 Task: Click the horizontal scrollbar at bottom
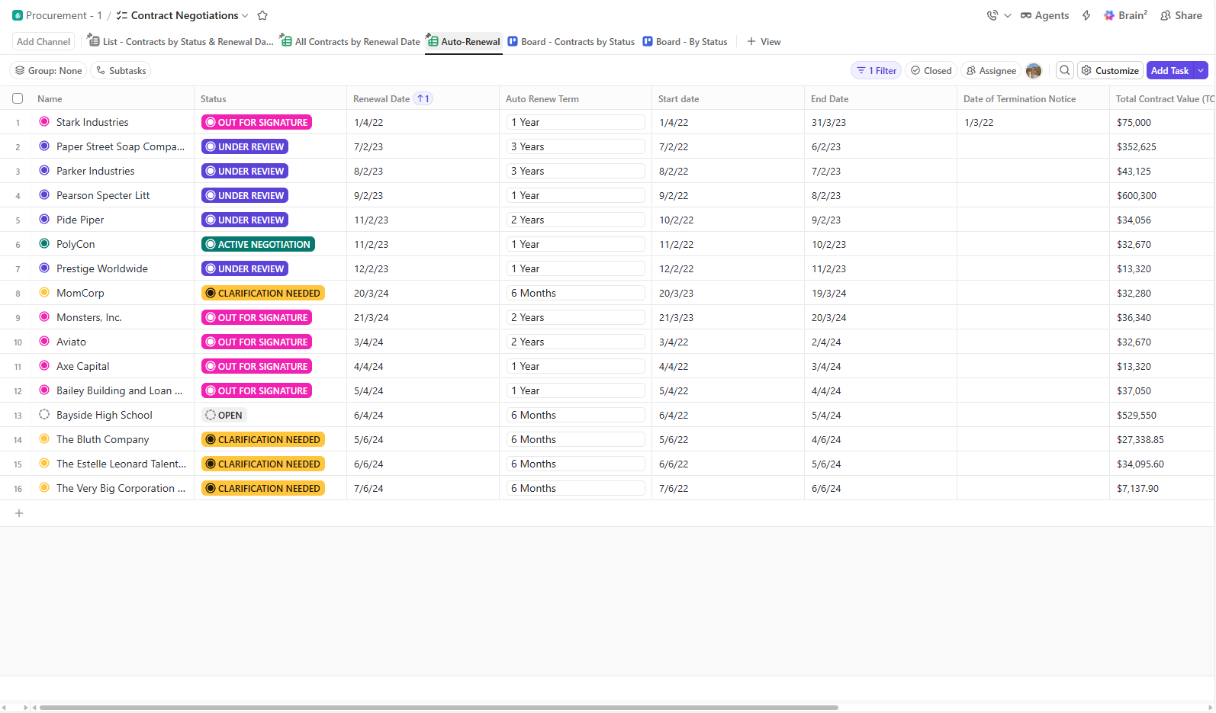pos(439,708)
